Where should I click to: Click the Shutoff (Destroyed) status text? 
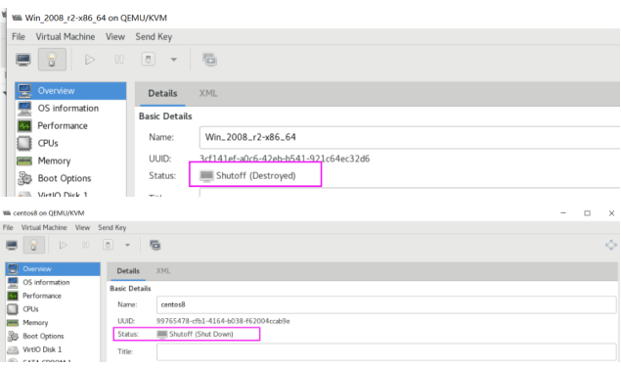(256, 175)
